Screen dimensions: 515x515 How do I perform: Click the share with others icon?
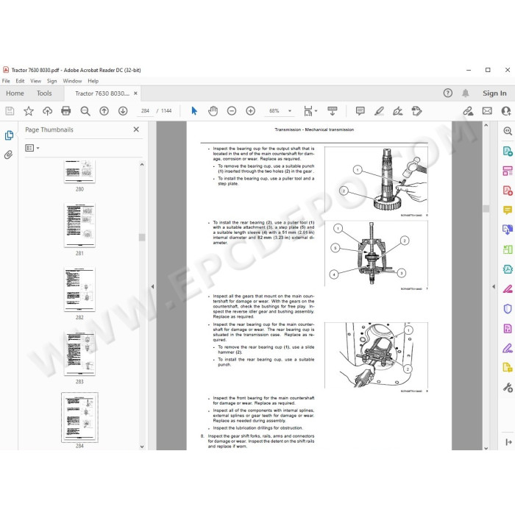click(x=506, y=111)
